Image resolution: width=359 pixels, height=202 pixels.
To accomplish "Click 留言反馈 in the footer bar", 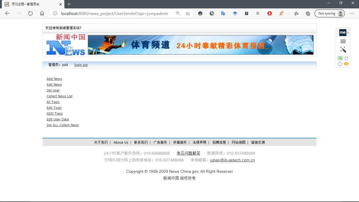I will [258, 143].
